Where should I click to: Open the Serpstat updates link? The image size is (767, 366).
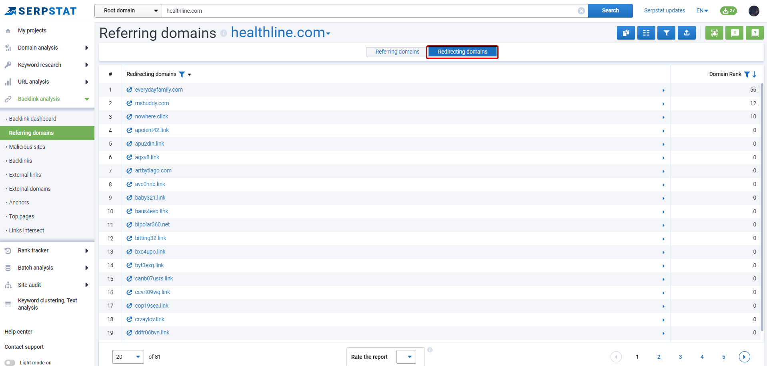[x=664, y=11]
